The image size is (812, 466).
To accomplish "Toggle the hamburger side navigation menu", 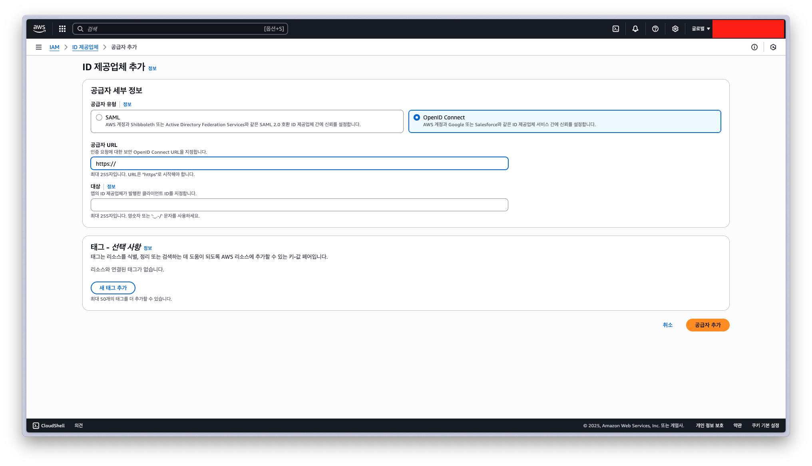I will tap(39, 47).
